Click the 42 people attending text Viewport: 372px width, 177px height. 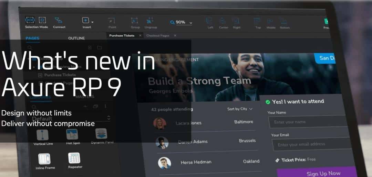172,109
